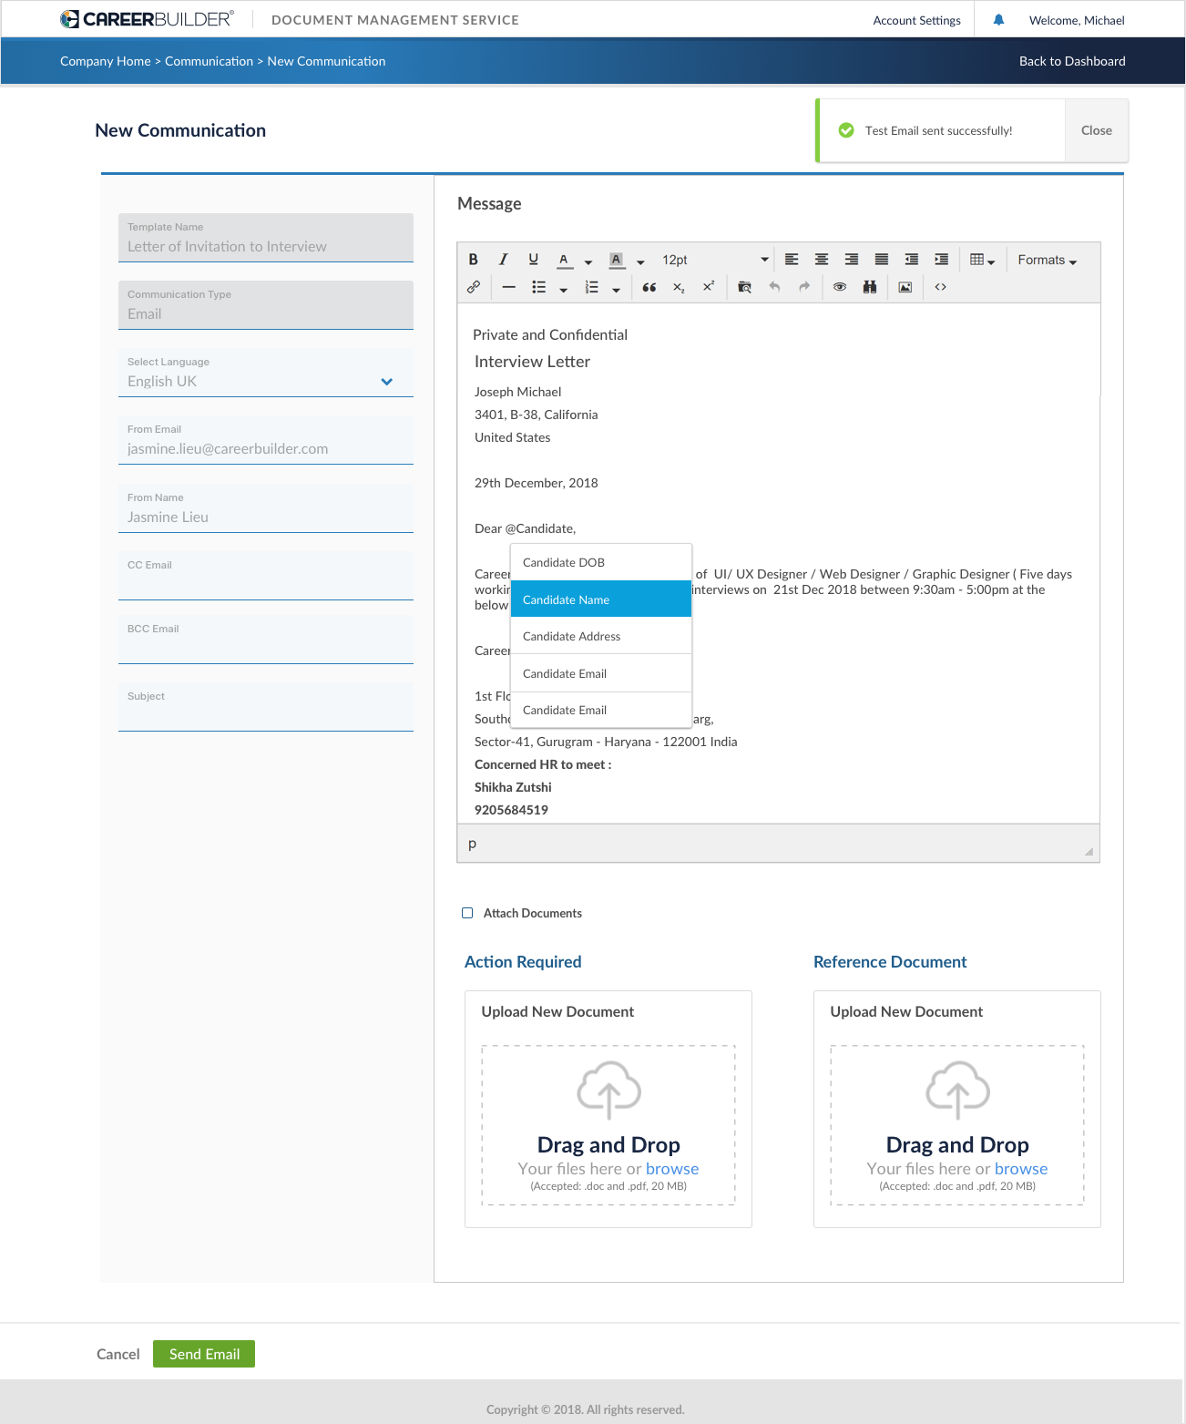The height and width of the screenshot is (1424, 1186).
Task: Click Back to Dashboard link
Action: pos(1072,61)
